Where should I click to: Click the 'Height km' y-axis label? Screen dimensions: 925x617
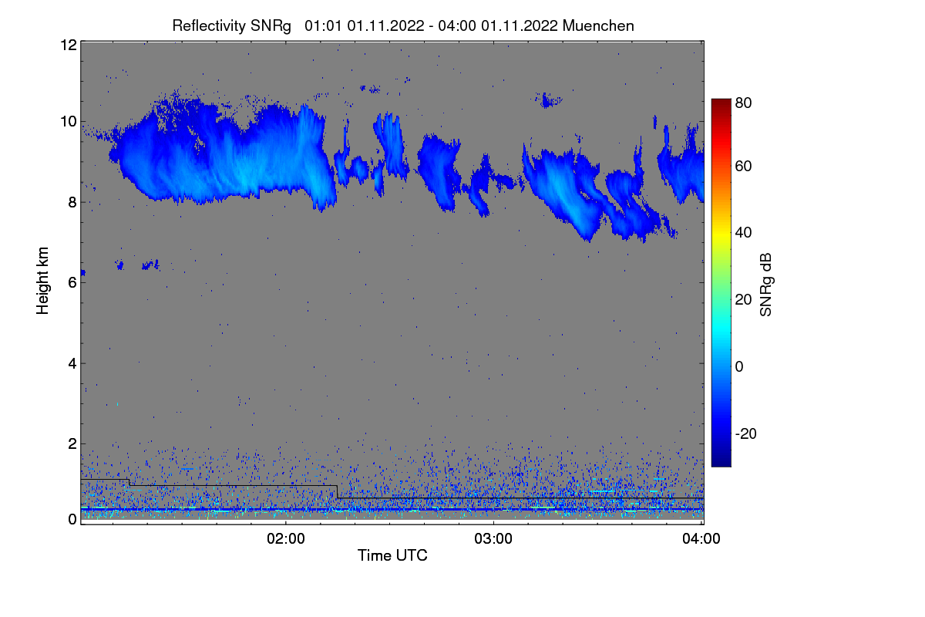(42, 281)
